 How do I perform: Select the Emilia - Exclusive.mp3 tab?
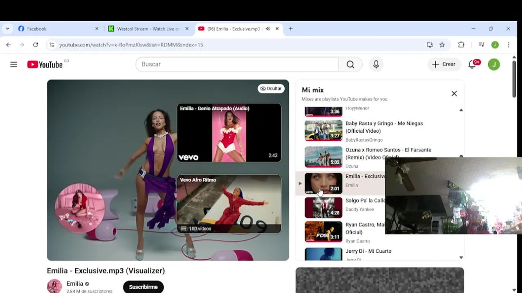[239, 29]
